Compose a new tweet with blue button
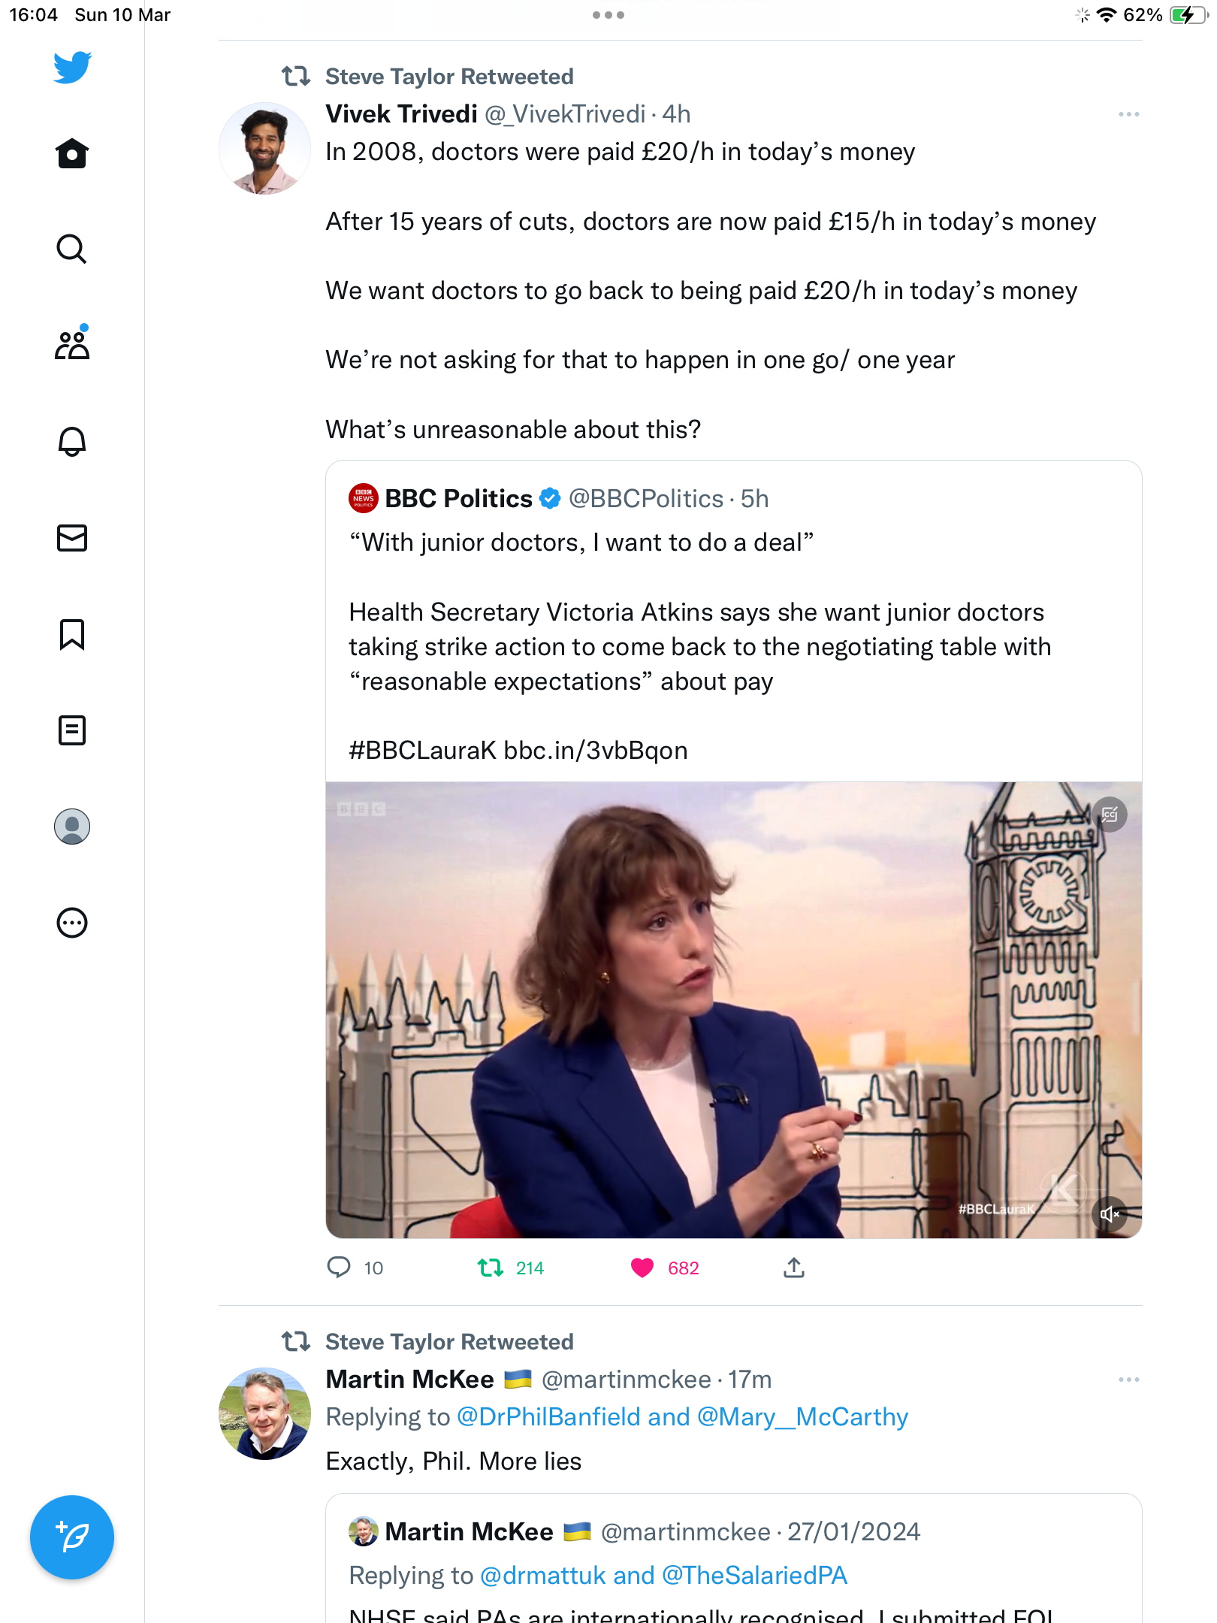 point(72,1537)
